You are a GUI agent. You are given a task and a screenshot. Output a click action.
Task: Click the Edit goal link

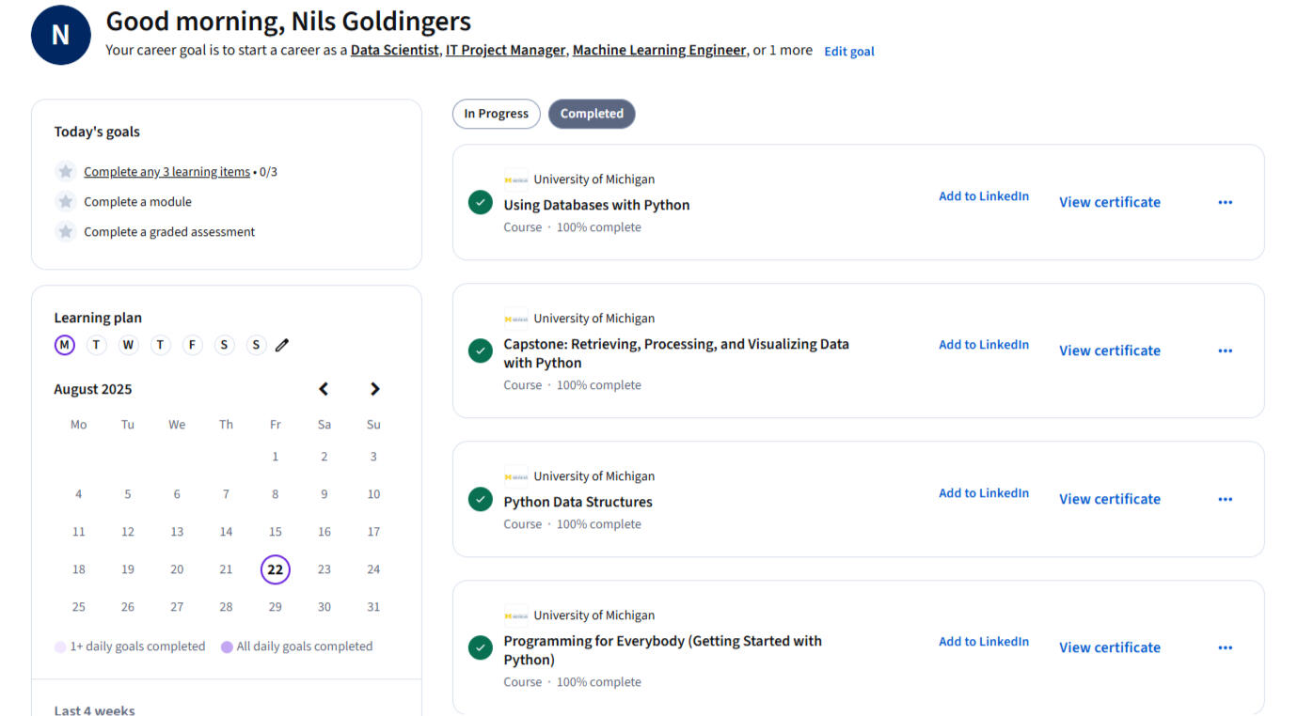point(848,52)
